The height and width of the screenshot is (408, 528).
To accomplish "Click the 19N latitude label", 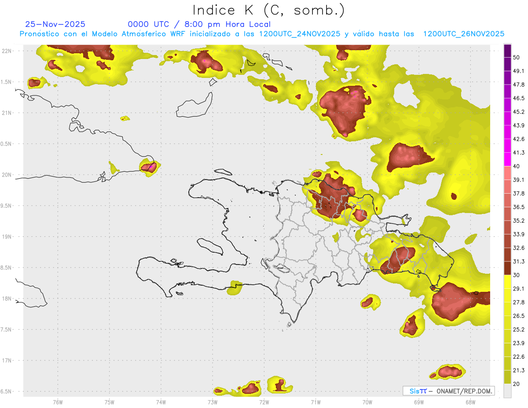I will click(7, 237).
